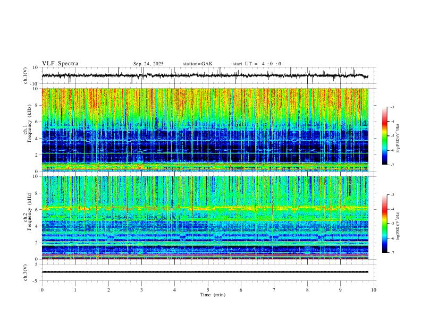The width and height of the screenshot is (421, 325).
Task: Click the log(PSD) label beside ch.2 colorbar
Action: [398, 226]
